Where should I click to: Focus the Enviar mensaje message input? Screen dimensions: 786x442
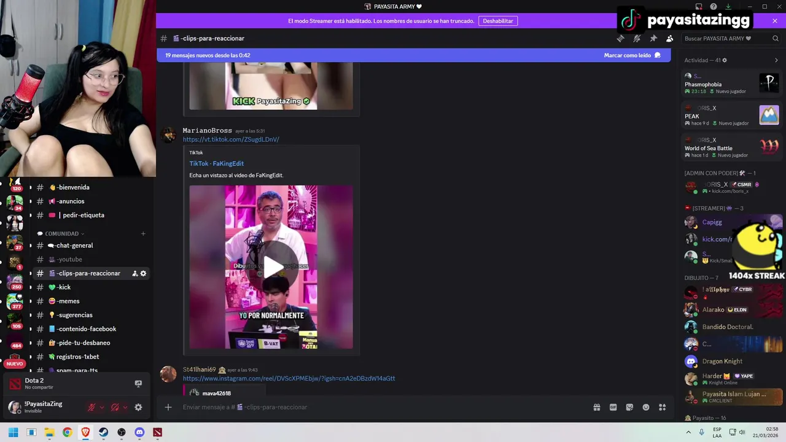(x=381, y=407)
